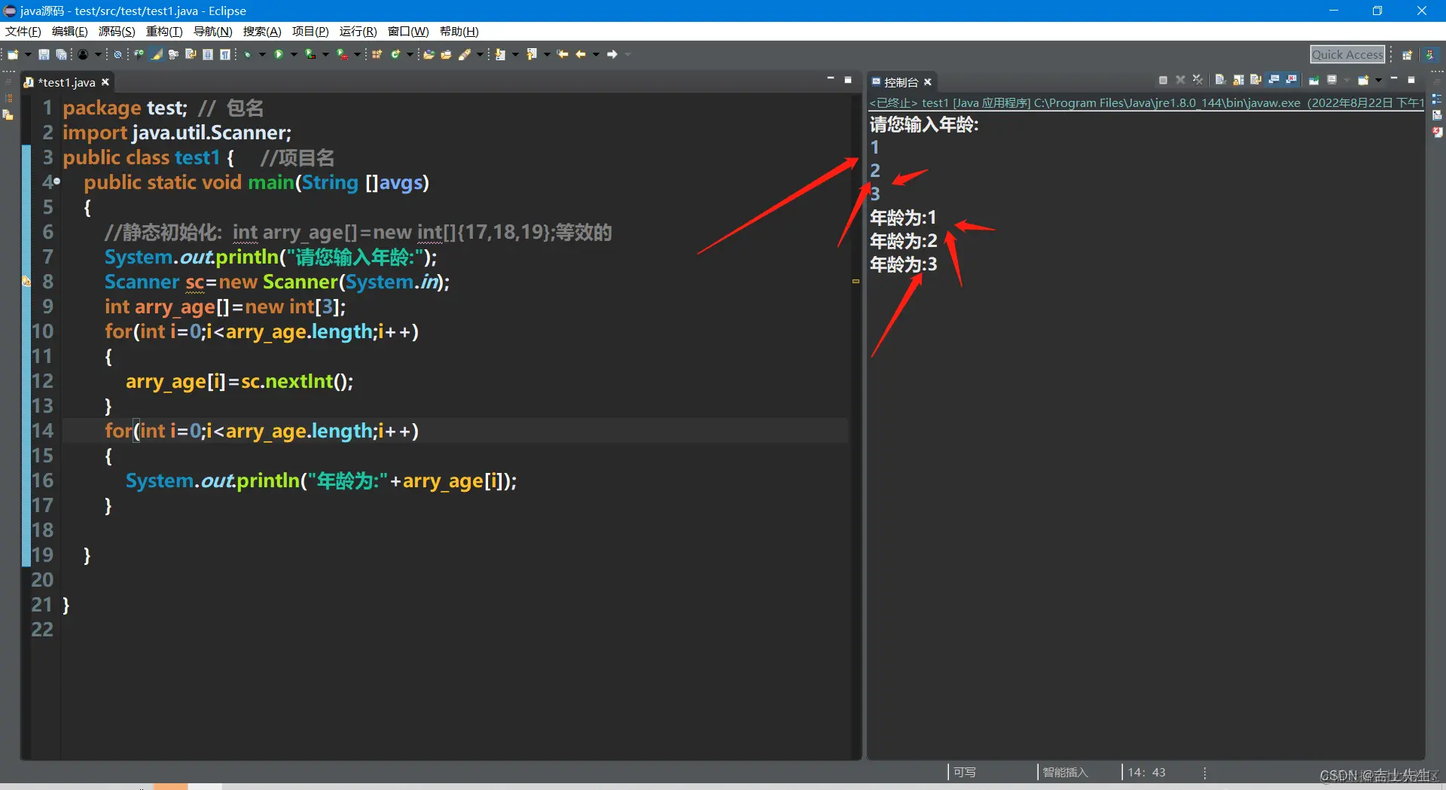The height and width of the screenshot is (790, 1446).
Task: Click the Debug bug icon
Action: pyautogui.click(x=247, y=54)
